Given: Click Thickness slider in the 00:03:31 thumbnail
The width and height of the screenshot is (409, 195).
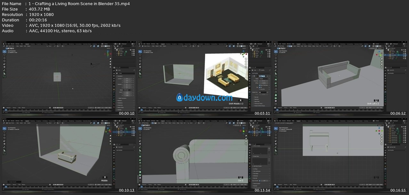Looking at the screenshot, I should [264, 81].
